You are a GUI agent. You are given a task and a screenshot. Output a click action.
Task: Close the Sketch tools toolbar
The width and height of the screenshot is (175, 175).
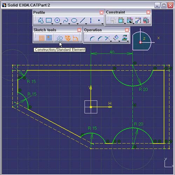pyautogui.click(x=79, y=30)
